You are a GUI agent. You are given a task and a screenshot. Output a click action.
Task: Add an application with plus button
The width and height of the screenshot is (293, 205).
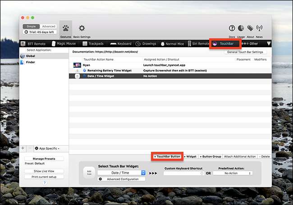(23, 148)
